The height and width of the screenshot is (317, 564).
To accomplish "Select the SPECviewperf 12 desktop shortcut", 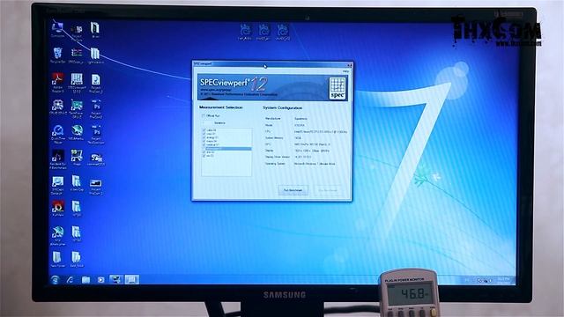I will point(77,83).
